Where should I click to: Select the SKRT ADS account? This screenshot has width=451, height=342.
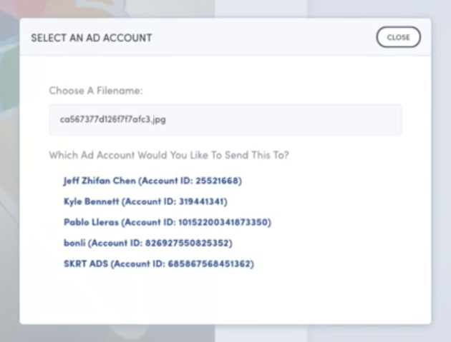159,263
